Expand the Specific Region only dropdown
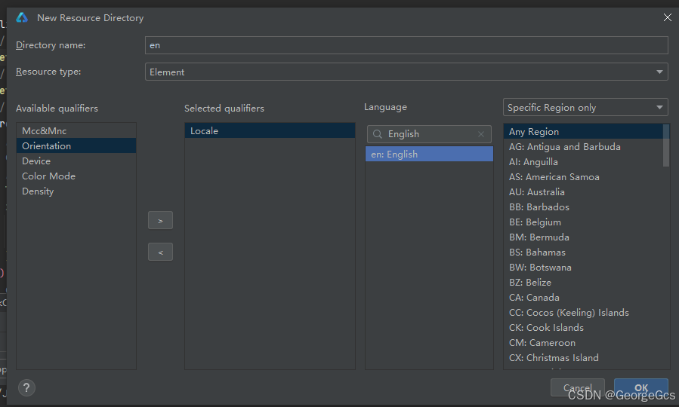Image resolution: width=679 pixels, height=407 pixels. [585, 108]
